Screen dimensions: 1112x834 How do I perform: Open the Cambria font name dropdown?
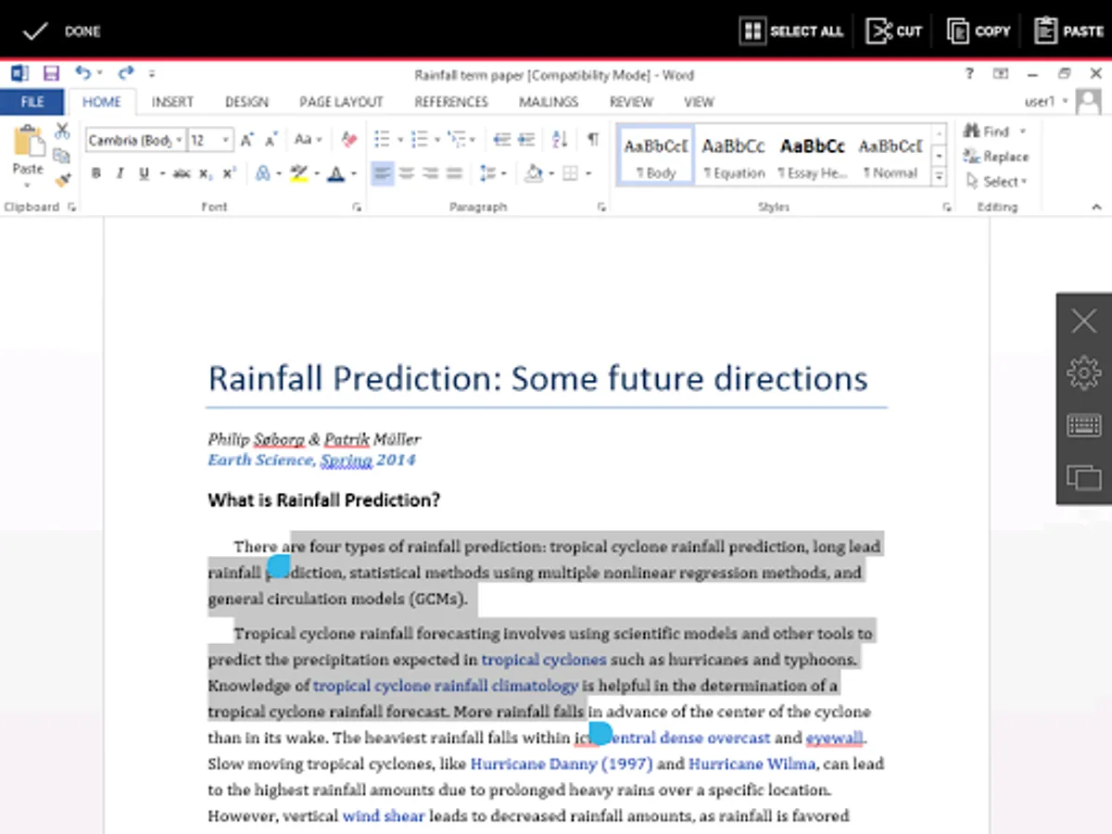pyautogui.click(x=179, y=140)
